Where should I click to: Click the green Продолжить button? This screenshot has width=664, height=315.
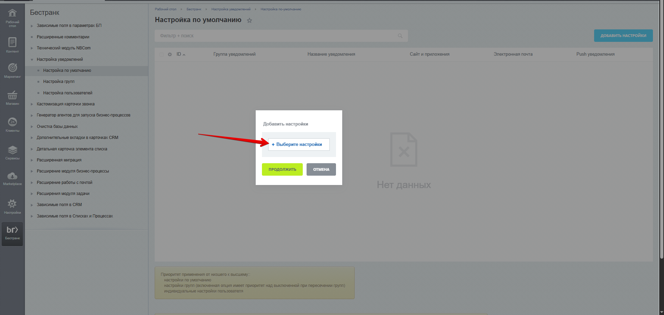pyautogui.click(x=282, y=169)
